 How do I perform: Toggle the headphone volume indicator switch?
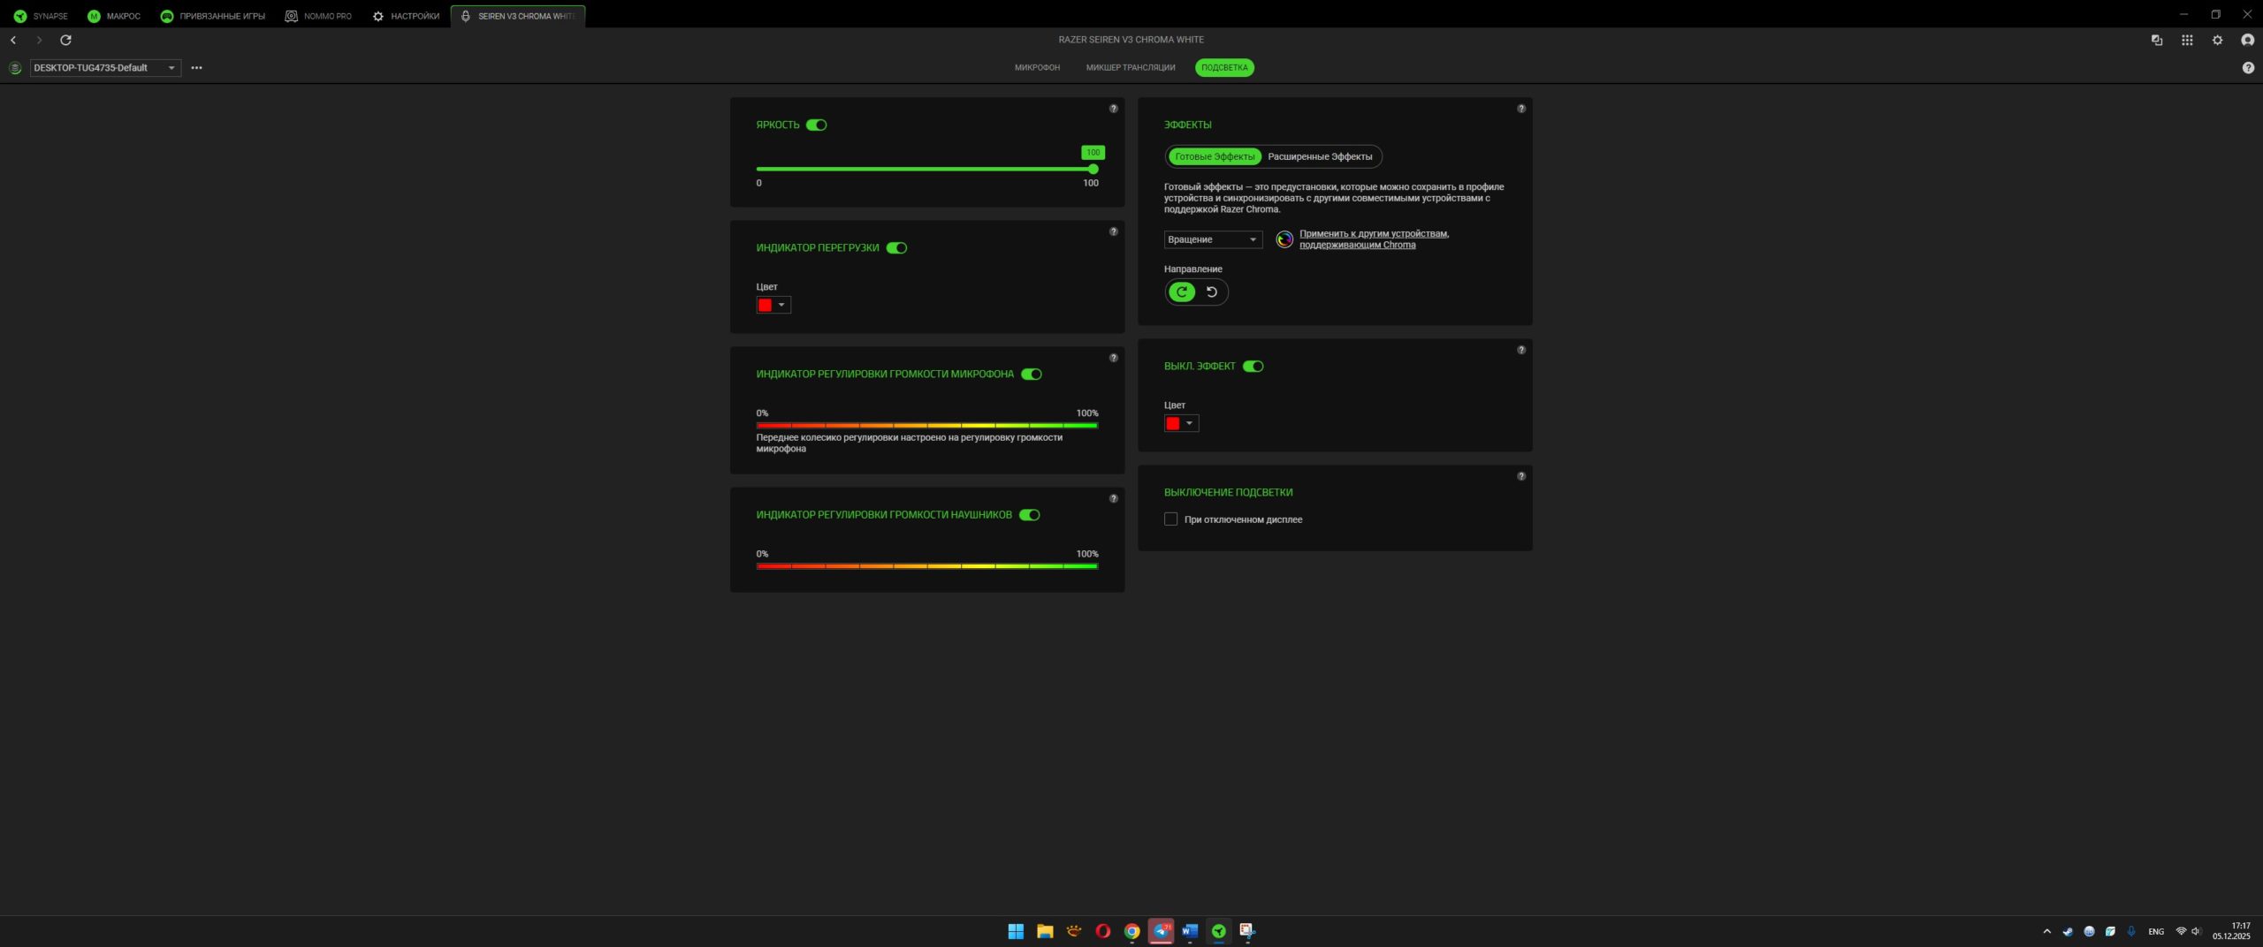1030,515
